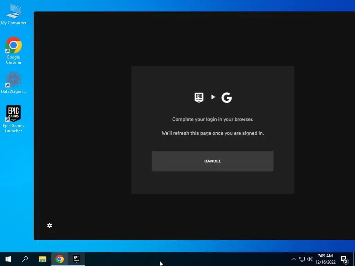
Task: Open the Windows Start menu
Action: coord(8,259)
